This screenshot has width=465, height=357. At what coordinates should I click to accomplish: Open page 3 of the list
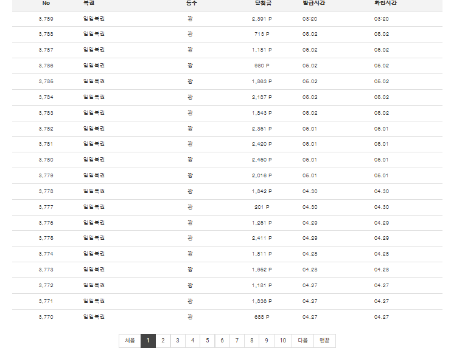178,341
